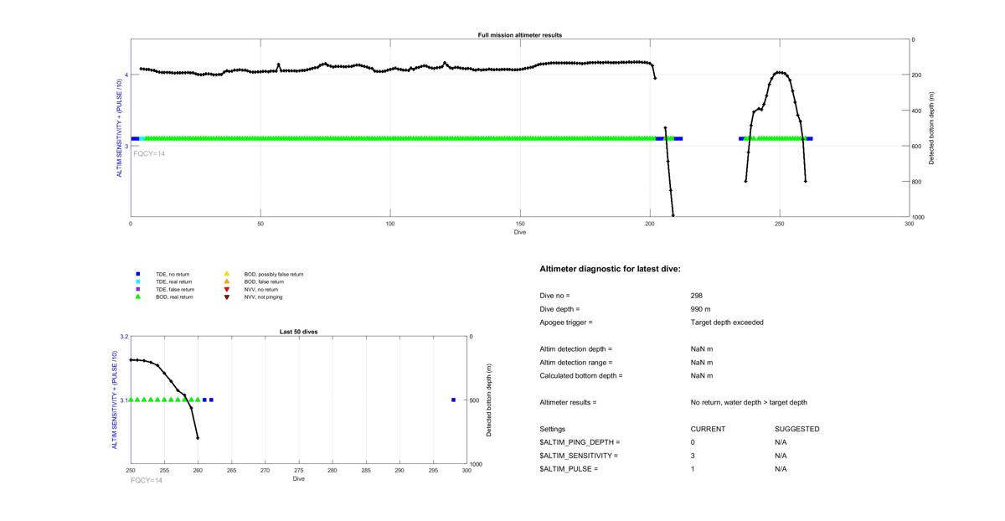Image resolution: width=1005 pixels, height=521 pixels.
Task: Click the 'Dive' x-axis label of full mission plot
Action: tap(520, 232)
